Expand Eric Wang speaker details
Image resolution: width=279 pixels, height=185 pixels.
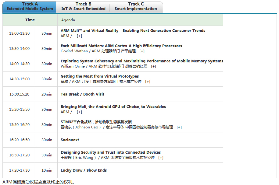point(161,158)
